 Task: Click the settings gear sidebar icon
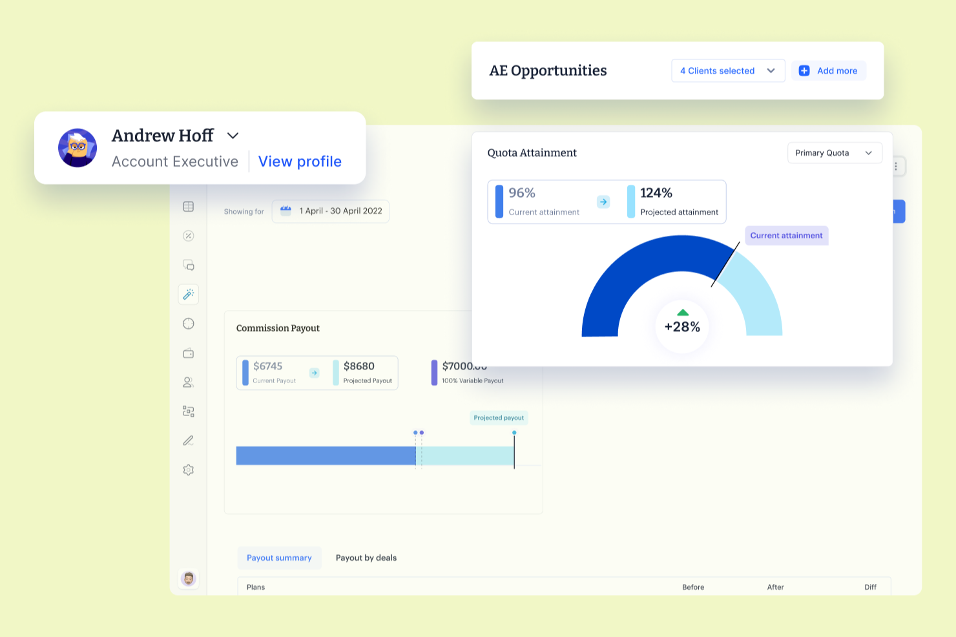point(189,470)
